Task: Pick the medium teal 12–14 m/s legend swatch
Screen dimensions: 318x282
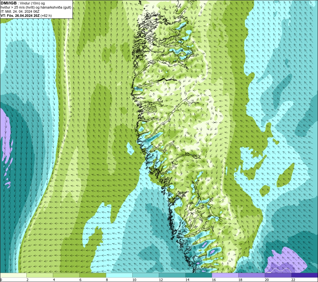Action: pos(172,275)
